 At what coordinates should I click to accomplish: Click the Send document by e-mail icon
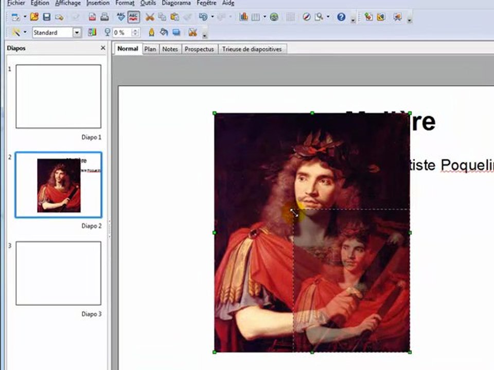(59, 17)
